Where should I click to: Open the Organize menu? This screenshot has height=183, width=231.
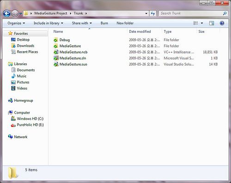[x=16, y=23]
